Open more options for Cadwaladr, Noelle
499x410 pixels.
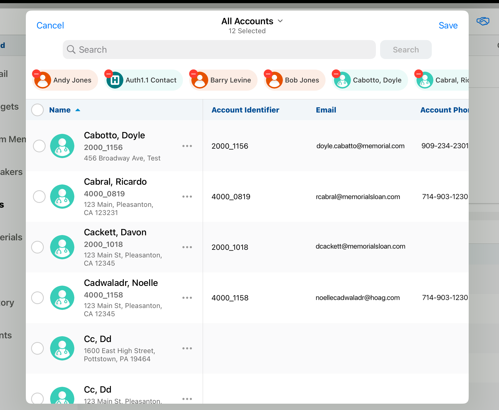click(x=187, y=298)
